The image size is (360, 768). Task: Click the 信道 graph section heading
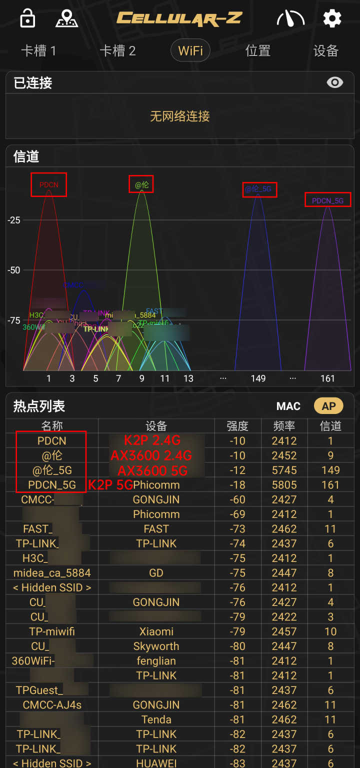(x=26, y=156)
